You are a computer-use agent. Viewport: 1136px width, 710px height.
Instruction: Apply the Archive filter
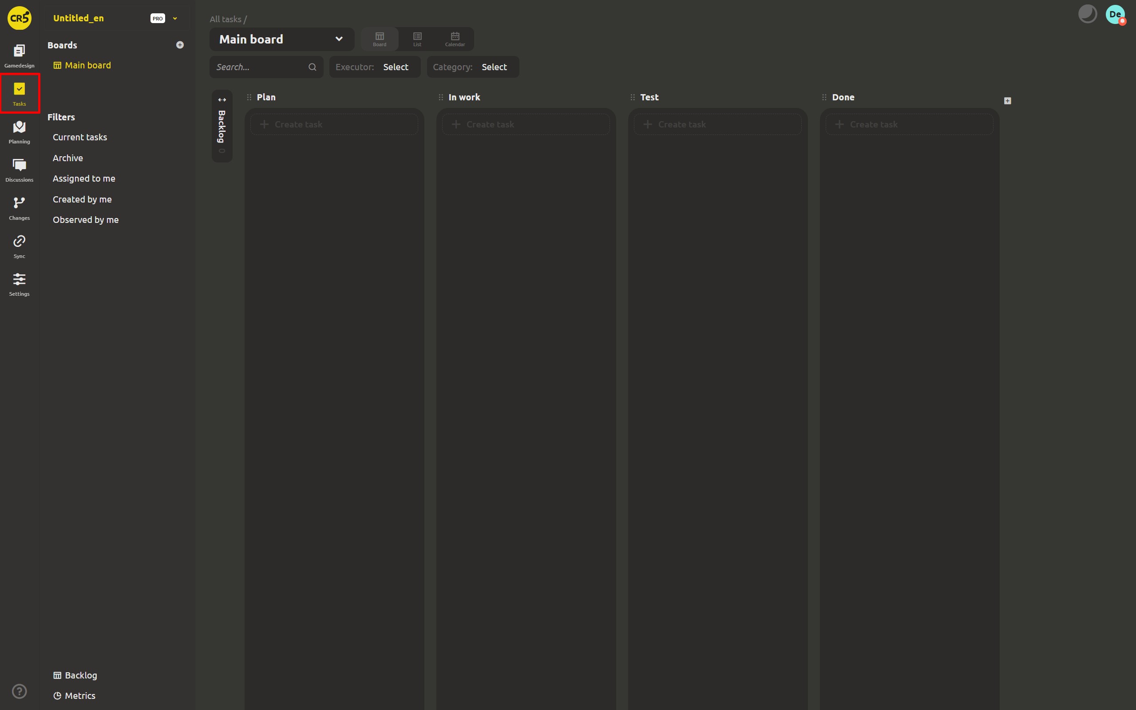[x=67, y=158]
